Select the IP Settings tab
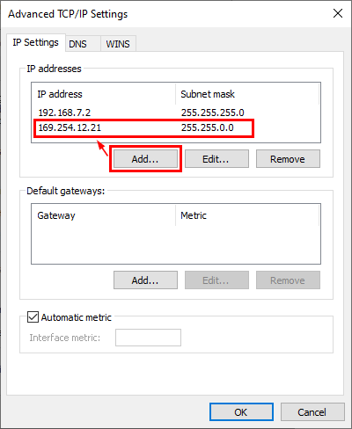352x429 pixels. 36,42
